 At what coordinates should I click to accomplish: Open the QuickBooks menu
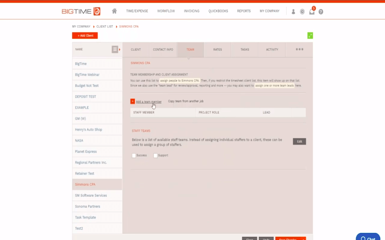pos(218,11)
